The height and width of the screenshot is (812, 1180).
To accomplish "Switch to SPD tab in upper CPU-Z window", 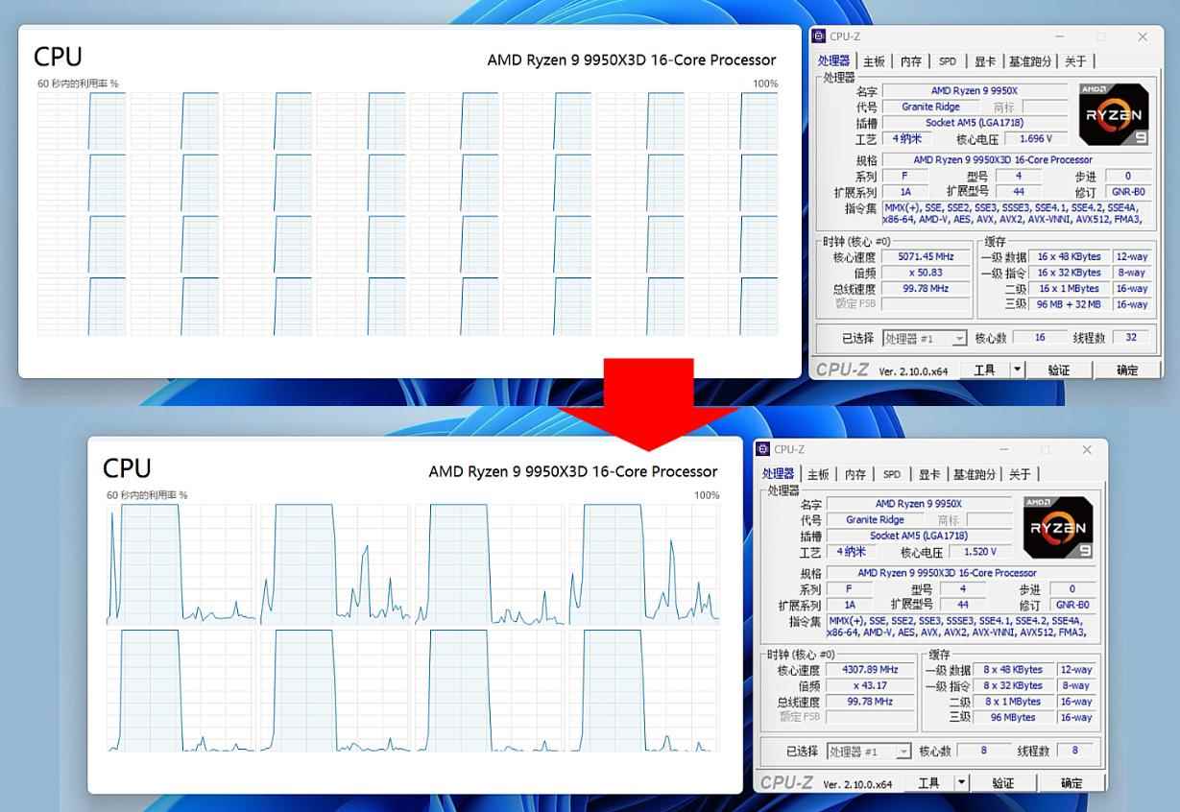I will click(x=948, y=61).
